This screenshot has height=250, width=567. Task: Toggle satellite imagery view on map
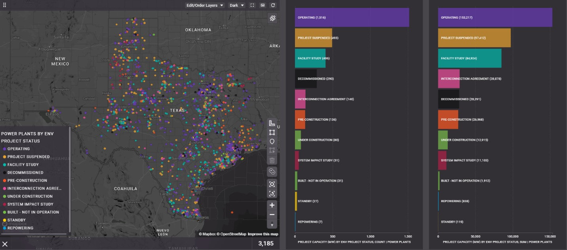click(272, 18)
